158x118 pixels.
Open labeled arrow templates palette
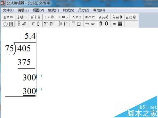point(90,24)
